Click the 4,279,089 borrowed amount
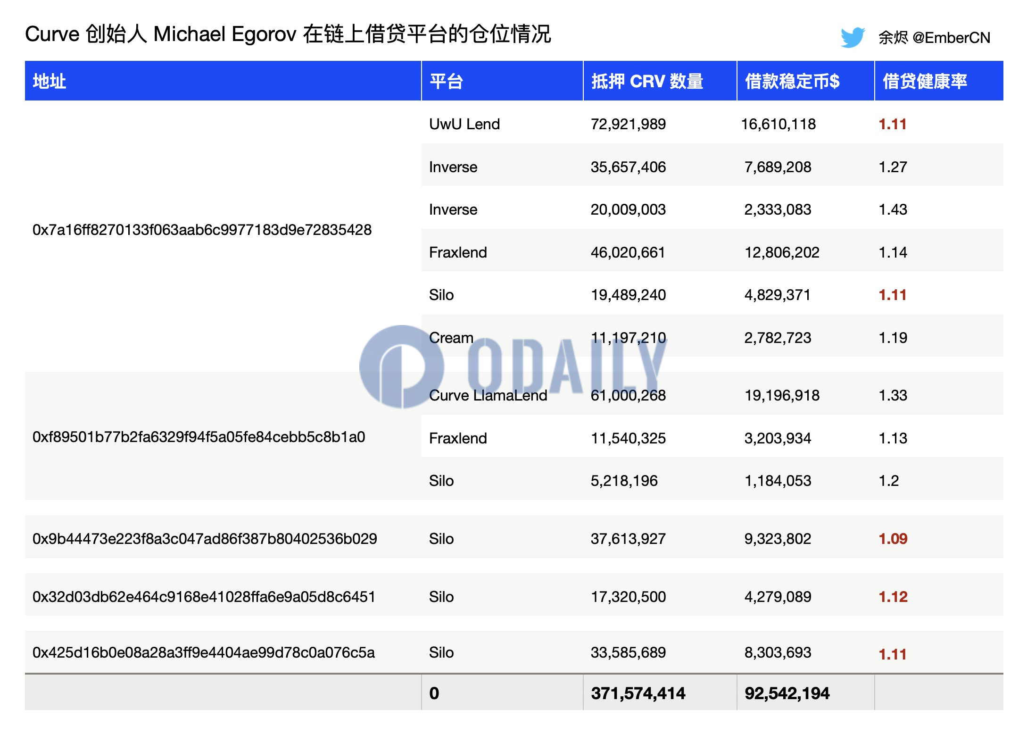 [x=778, y=597]
